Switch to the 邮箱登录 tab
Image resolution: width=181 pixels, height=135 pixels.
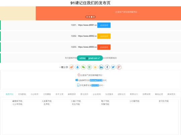(x=72, y=94)
